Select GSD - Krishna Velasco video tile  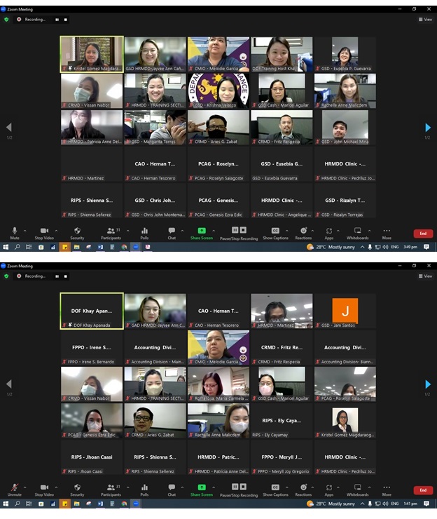218,90
